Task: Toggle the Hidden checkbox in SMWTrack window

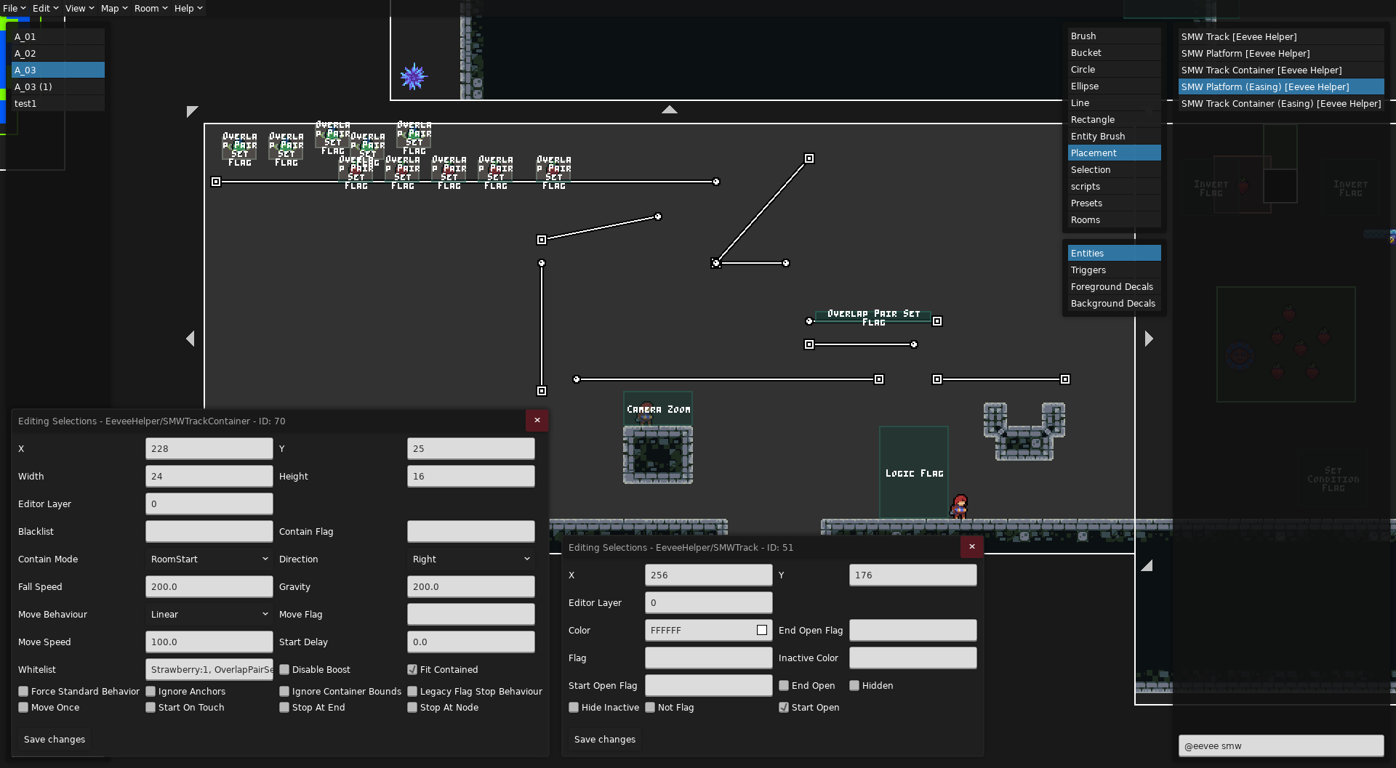Action: pos(854,686)
